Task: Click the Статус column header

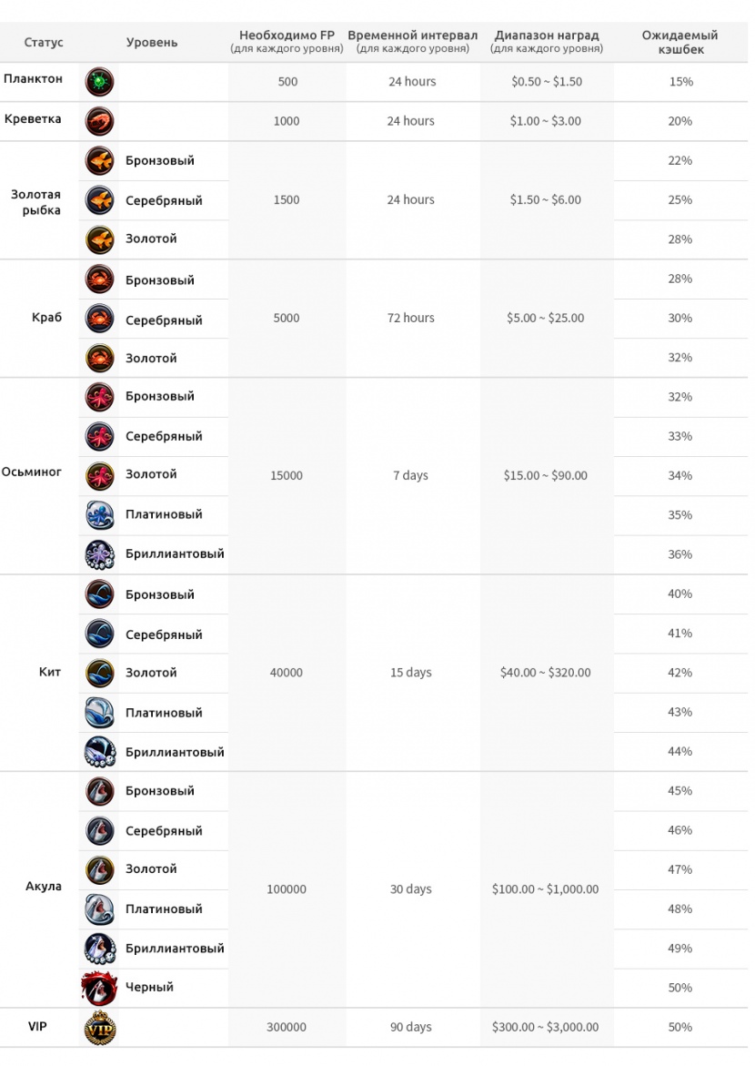Action: 44,43
